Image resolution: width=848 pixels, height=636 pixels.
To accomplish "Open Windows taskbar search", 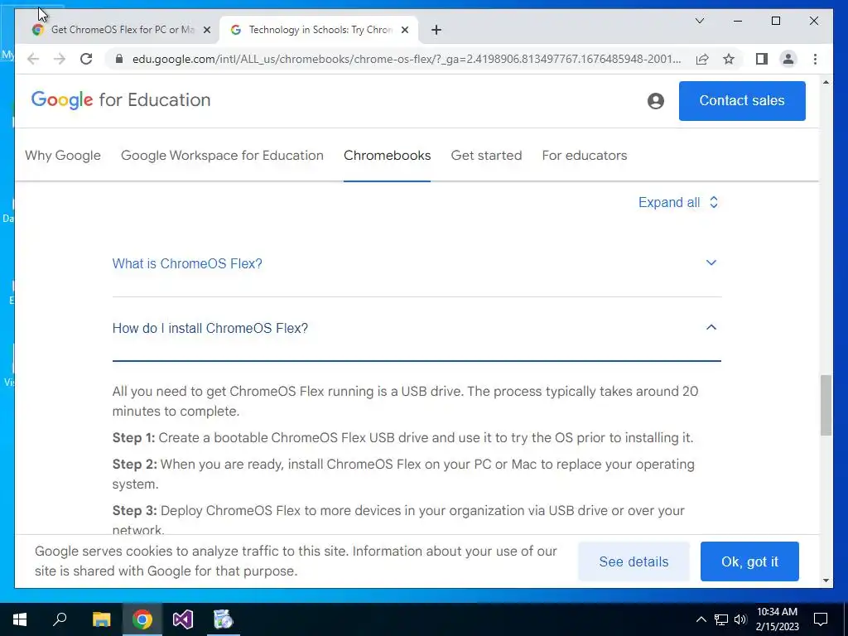I will (x=60, y=619).
